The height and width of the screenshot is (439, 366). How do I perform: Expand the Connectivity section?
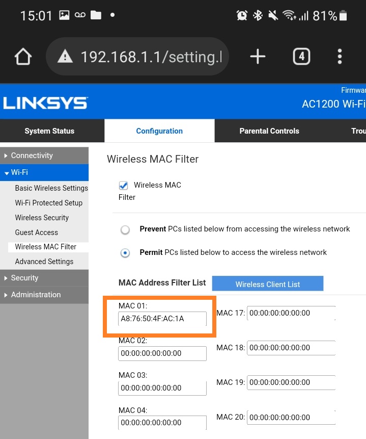[x=32, y=156]
